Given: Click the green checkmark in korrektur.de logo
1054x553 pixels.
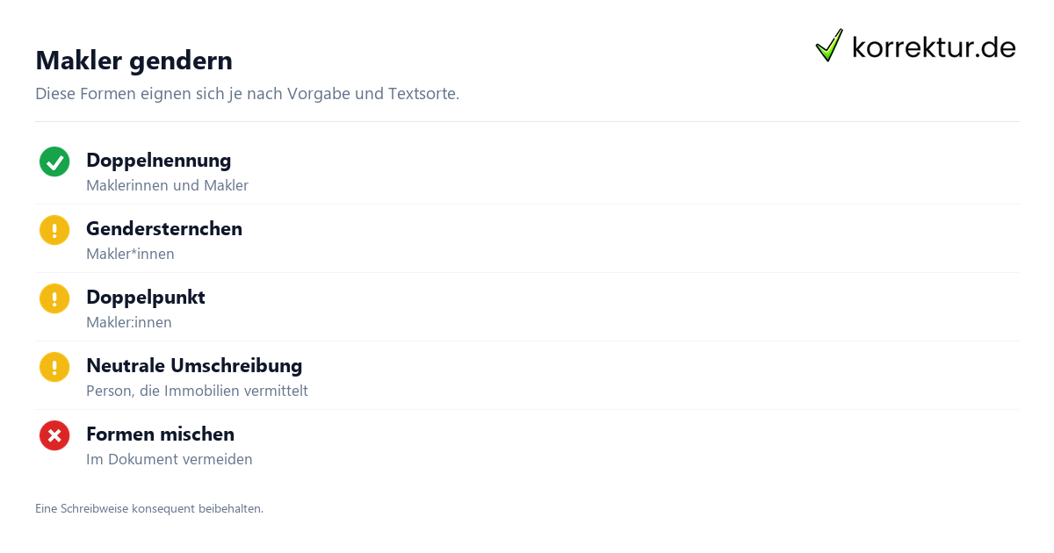Looking at the screenshot, I should pyautogui.click(x=829, y=45).
